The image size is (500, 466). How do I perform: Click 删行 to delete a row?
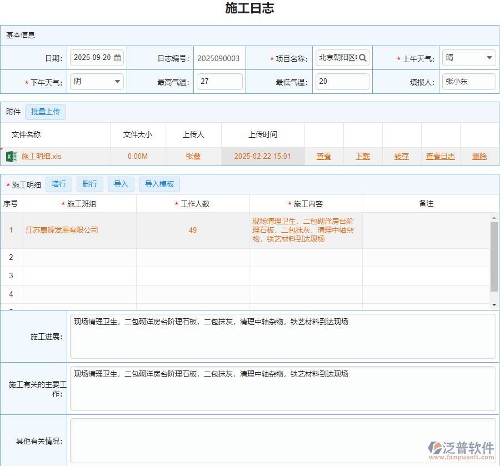89,184
